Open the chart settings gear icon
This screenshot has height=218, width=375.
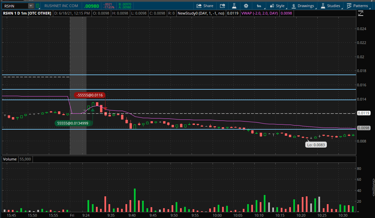pos(246,6)
